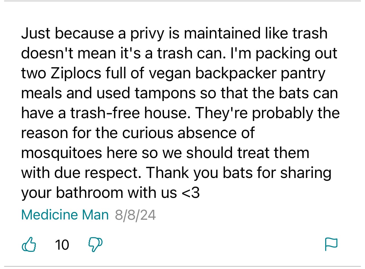365x269 pixels.
Task: Click the phrase 'curious absence of'
Action: pos(188,133)
